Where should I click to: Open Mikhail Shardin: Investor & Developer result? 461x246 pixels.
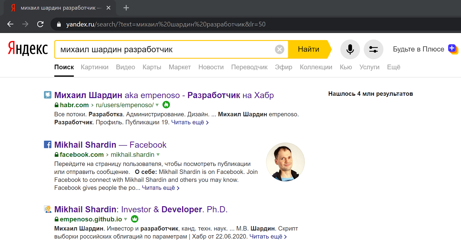pos(141,209)
